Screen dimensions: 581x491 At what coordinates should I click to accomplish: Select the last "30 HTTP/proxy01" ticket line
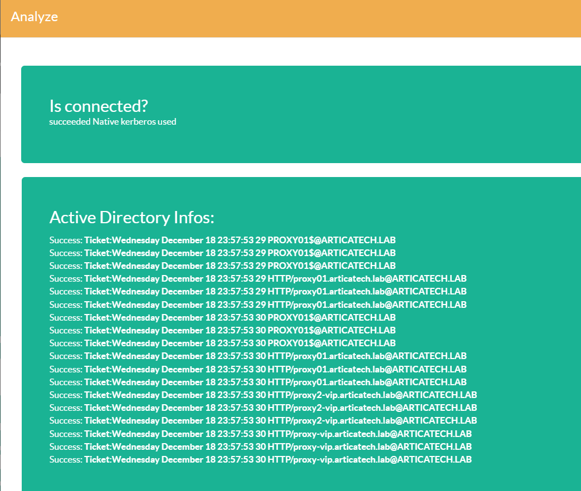coord(258,382)
